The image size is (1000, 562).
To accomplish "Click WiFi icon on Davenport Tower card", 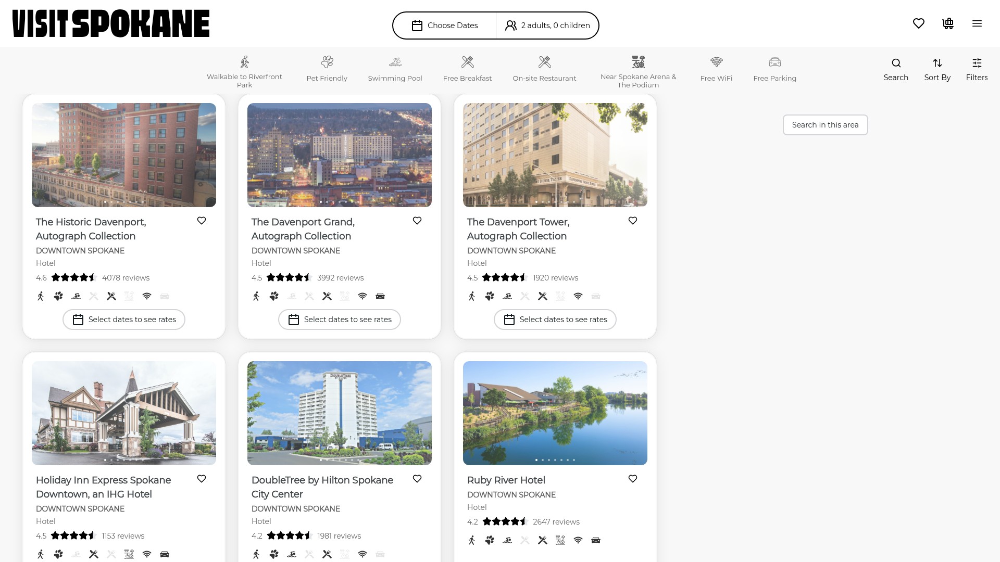I will pos(578,296).
